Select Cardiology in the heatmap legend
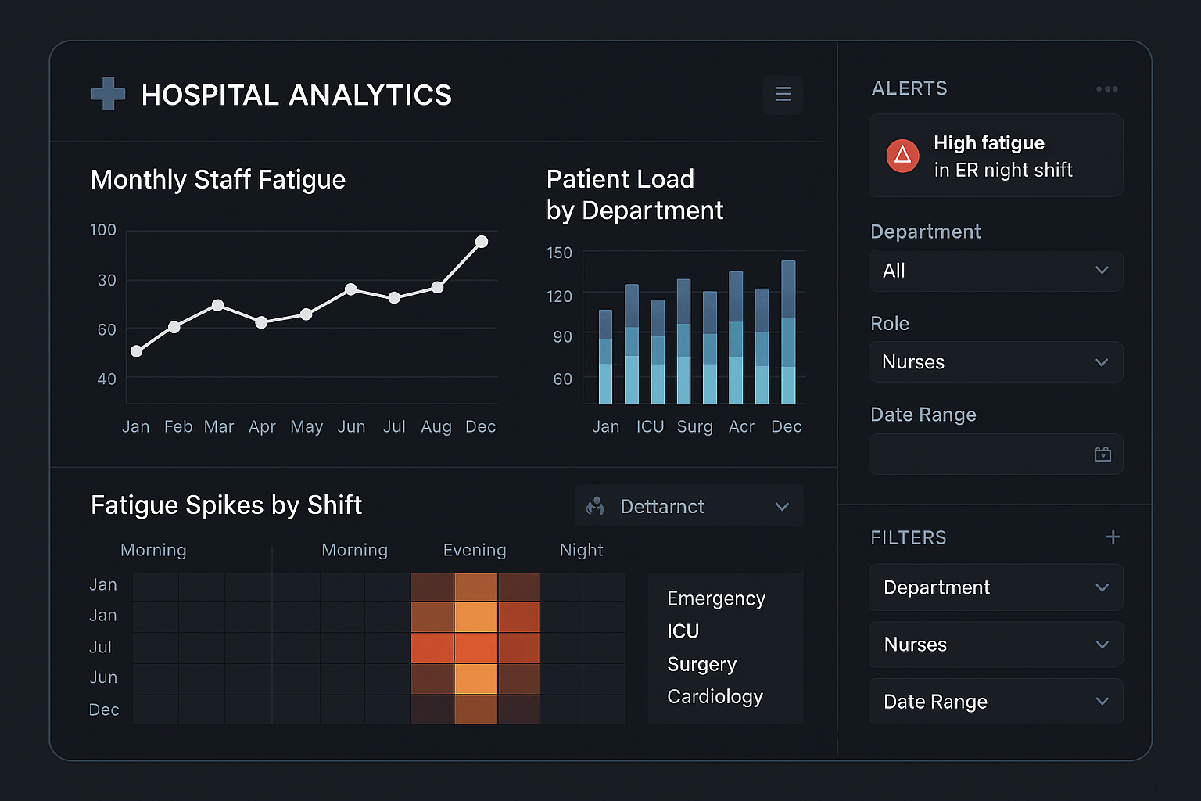Screen dimensions: 1201x801 click(715, 696)
